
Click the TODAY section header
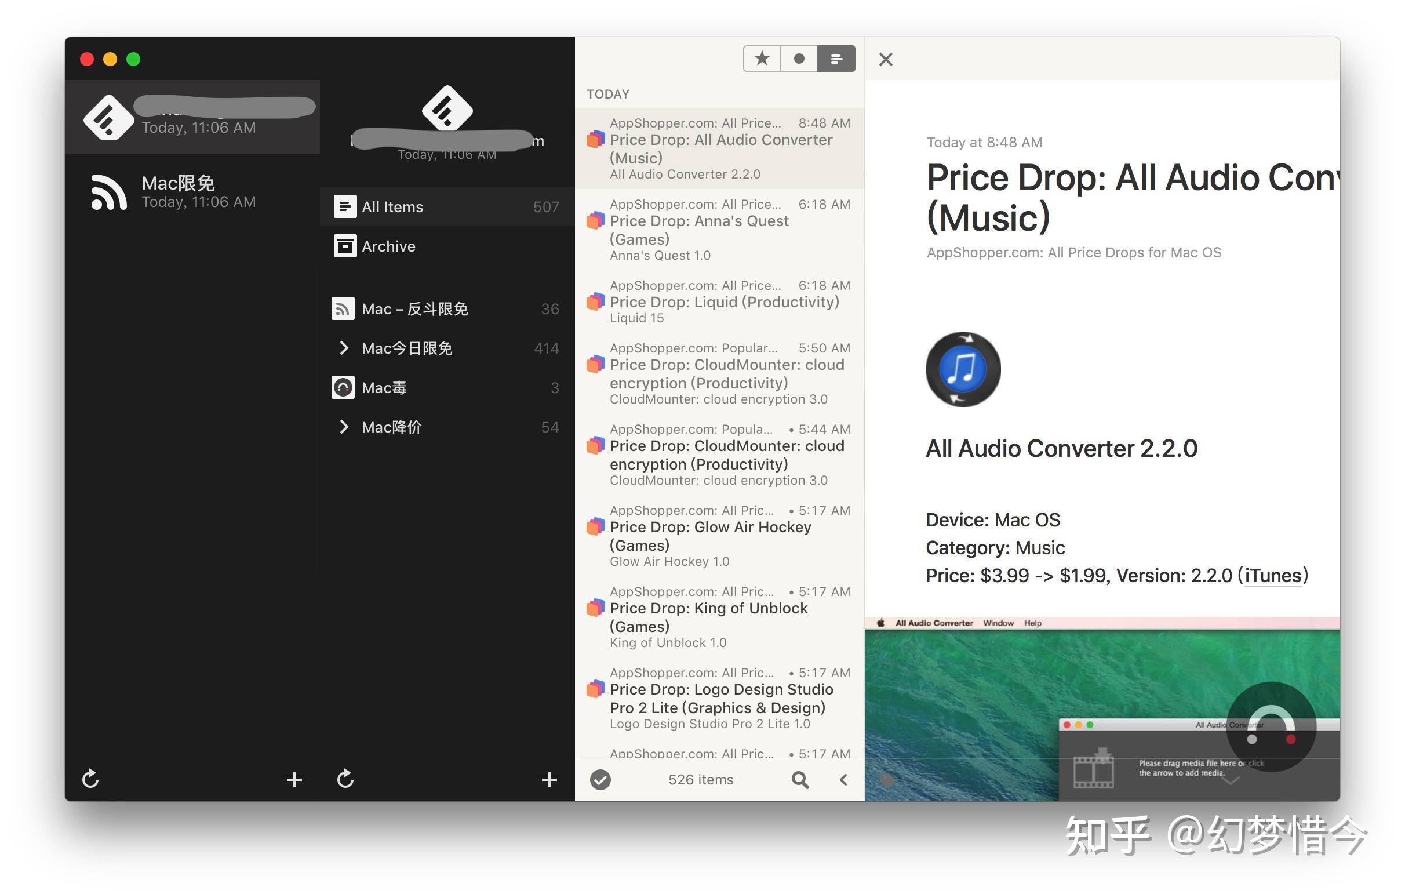[x=608, y=94]
